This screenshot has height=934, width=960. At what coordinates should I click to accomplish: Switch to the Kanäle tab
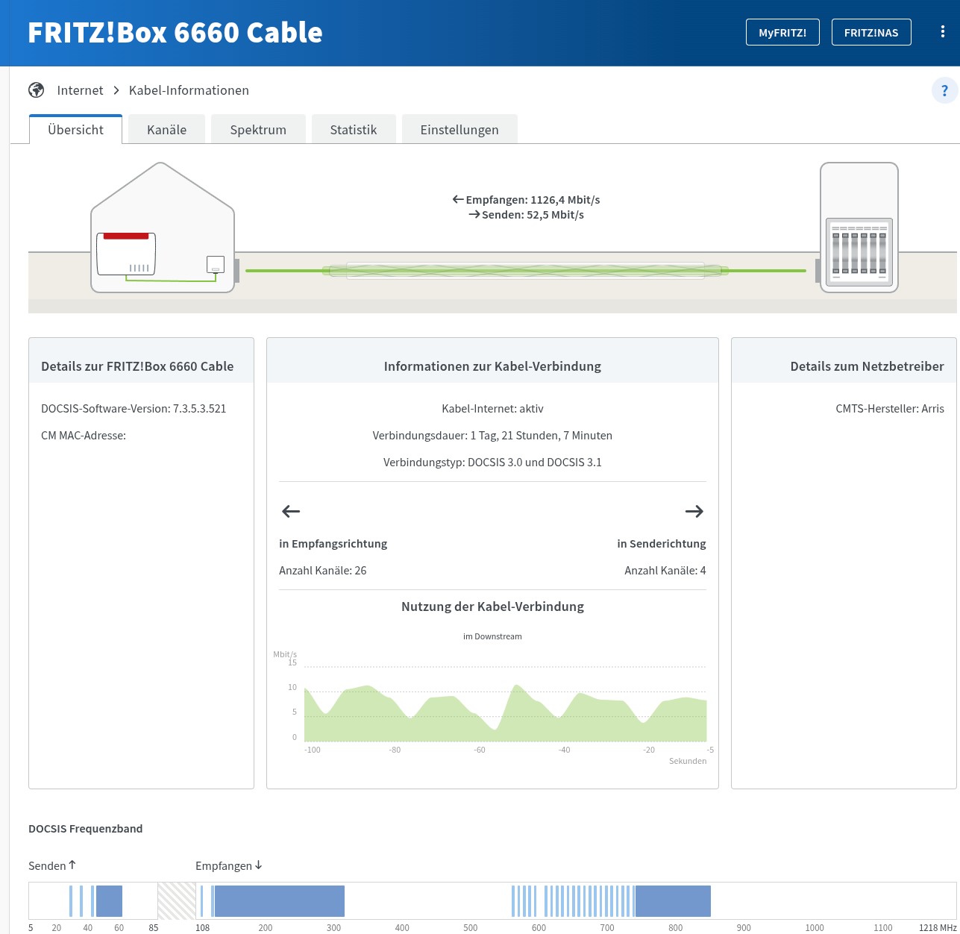pyautogui.click(x=166, y=129)
